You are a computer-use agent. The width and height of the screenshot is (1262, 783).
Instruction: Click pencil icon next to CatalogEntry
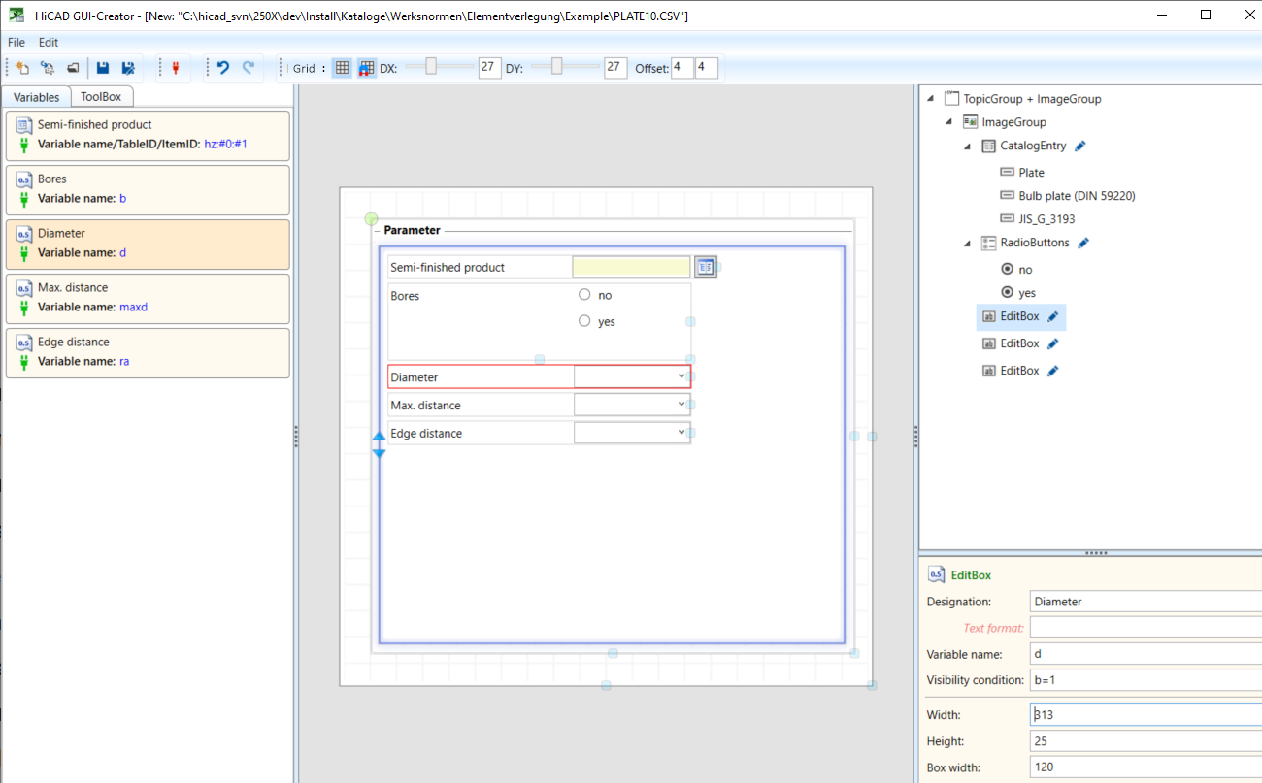pyautogui.click(x=1080, y=146)
